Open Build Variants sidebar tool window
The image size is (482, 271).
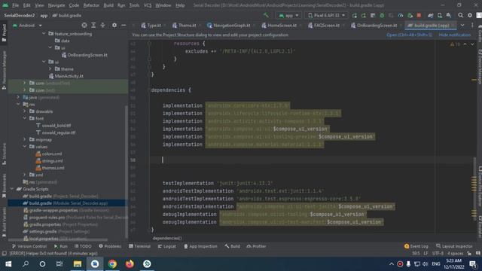click(x=4, y=222)
